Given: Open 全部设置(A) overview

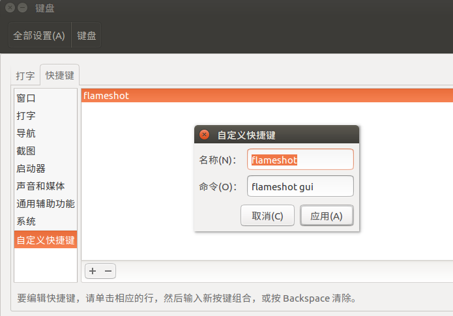Looking at the screenshot, I should [x=39, y=36].
